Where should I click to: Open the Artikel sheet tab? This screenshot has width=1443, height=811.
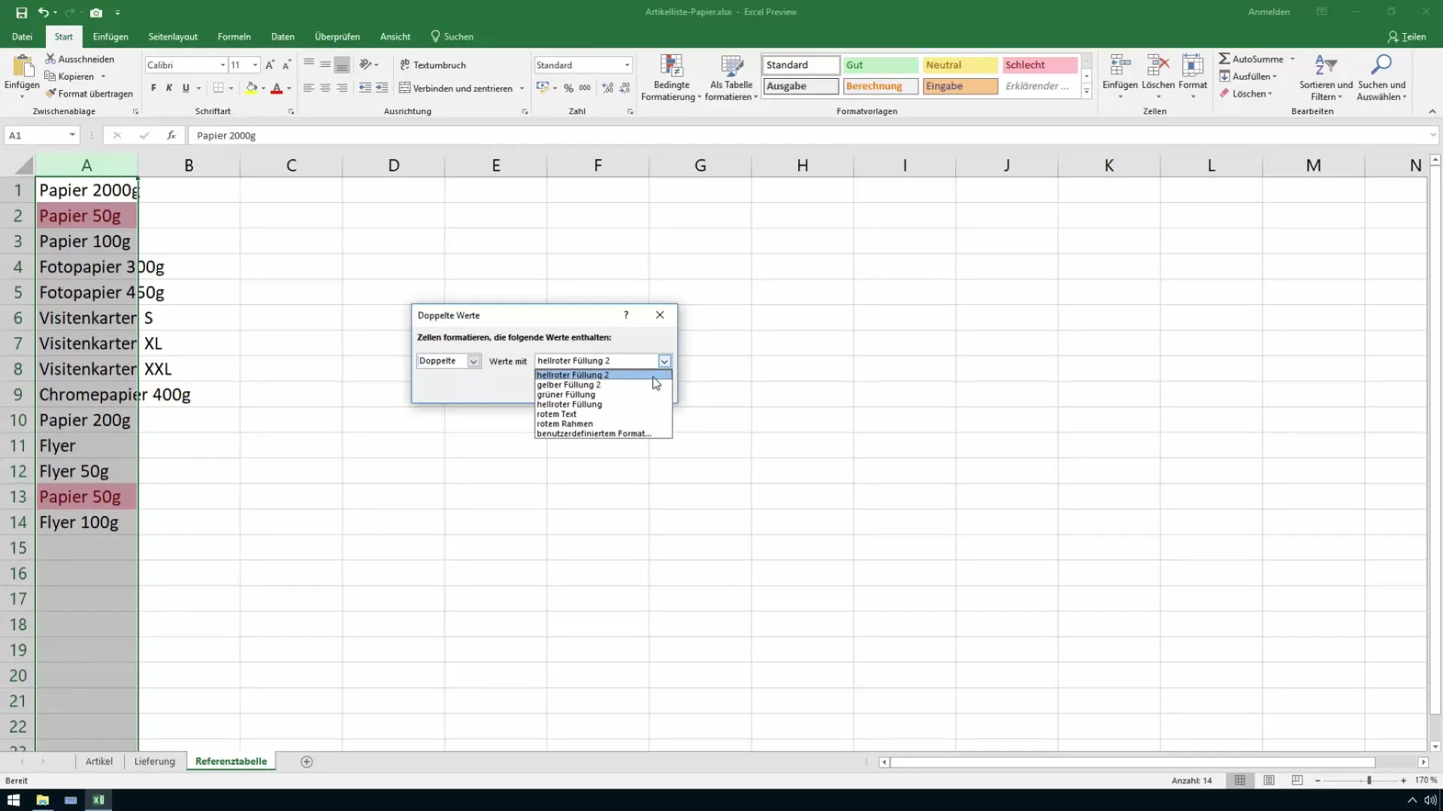99,761
